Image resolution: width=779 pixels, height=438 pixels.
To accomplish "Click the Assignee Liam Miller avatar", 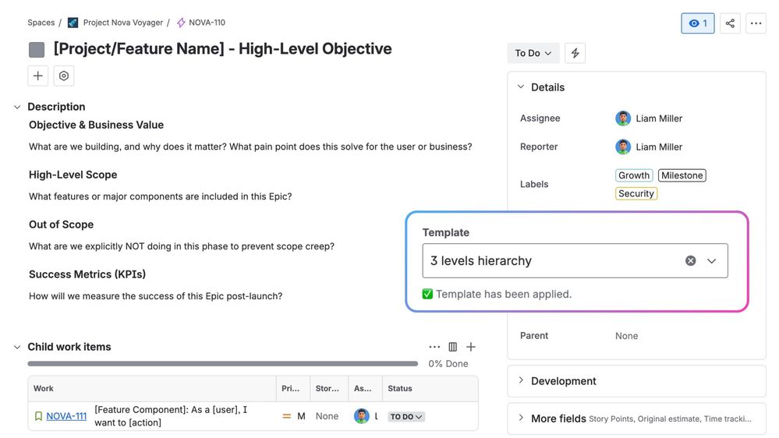I will click(x=623, y=118).
